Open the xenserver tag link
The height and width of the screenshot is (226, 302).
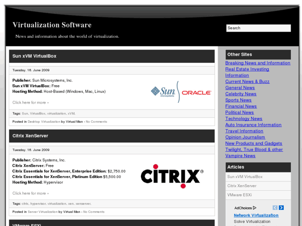pyautogui.click(x=83, y=204)
